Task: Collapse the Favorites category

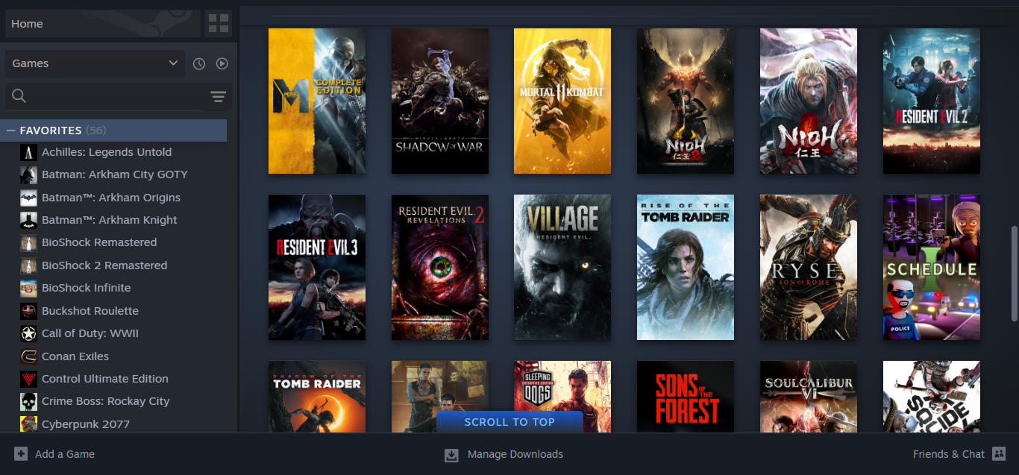Action: pyautogui.click(x=11, y=130)
